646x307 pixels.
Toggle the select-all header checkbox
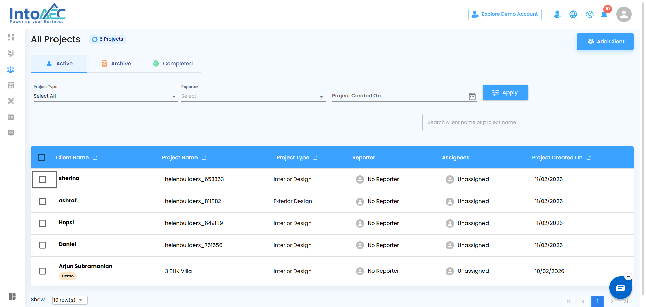pyautogui.click(x=42, y=158)
